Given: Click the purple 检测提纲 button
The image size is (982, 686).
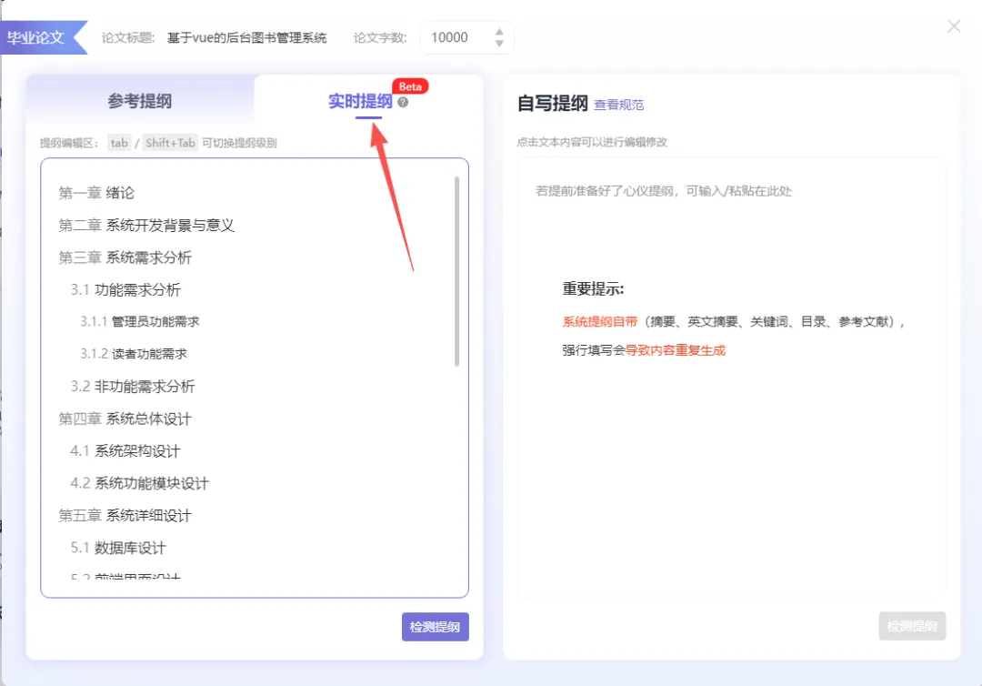Looking at the screenshot, I should (436, 627).
